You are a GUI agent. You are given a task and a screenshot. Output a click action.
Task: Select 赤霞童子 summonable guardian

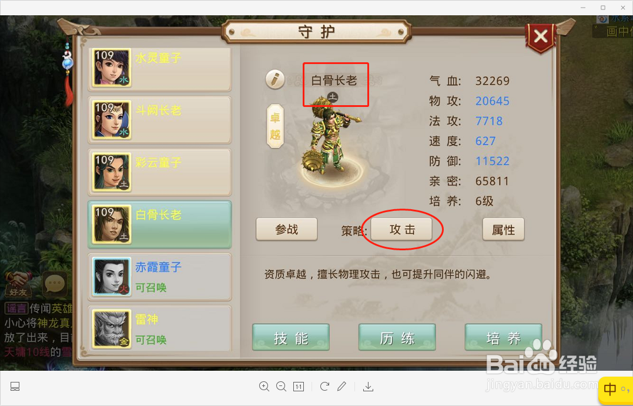[x=160, y=277]
